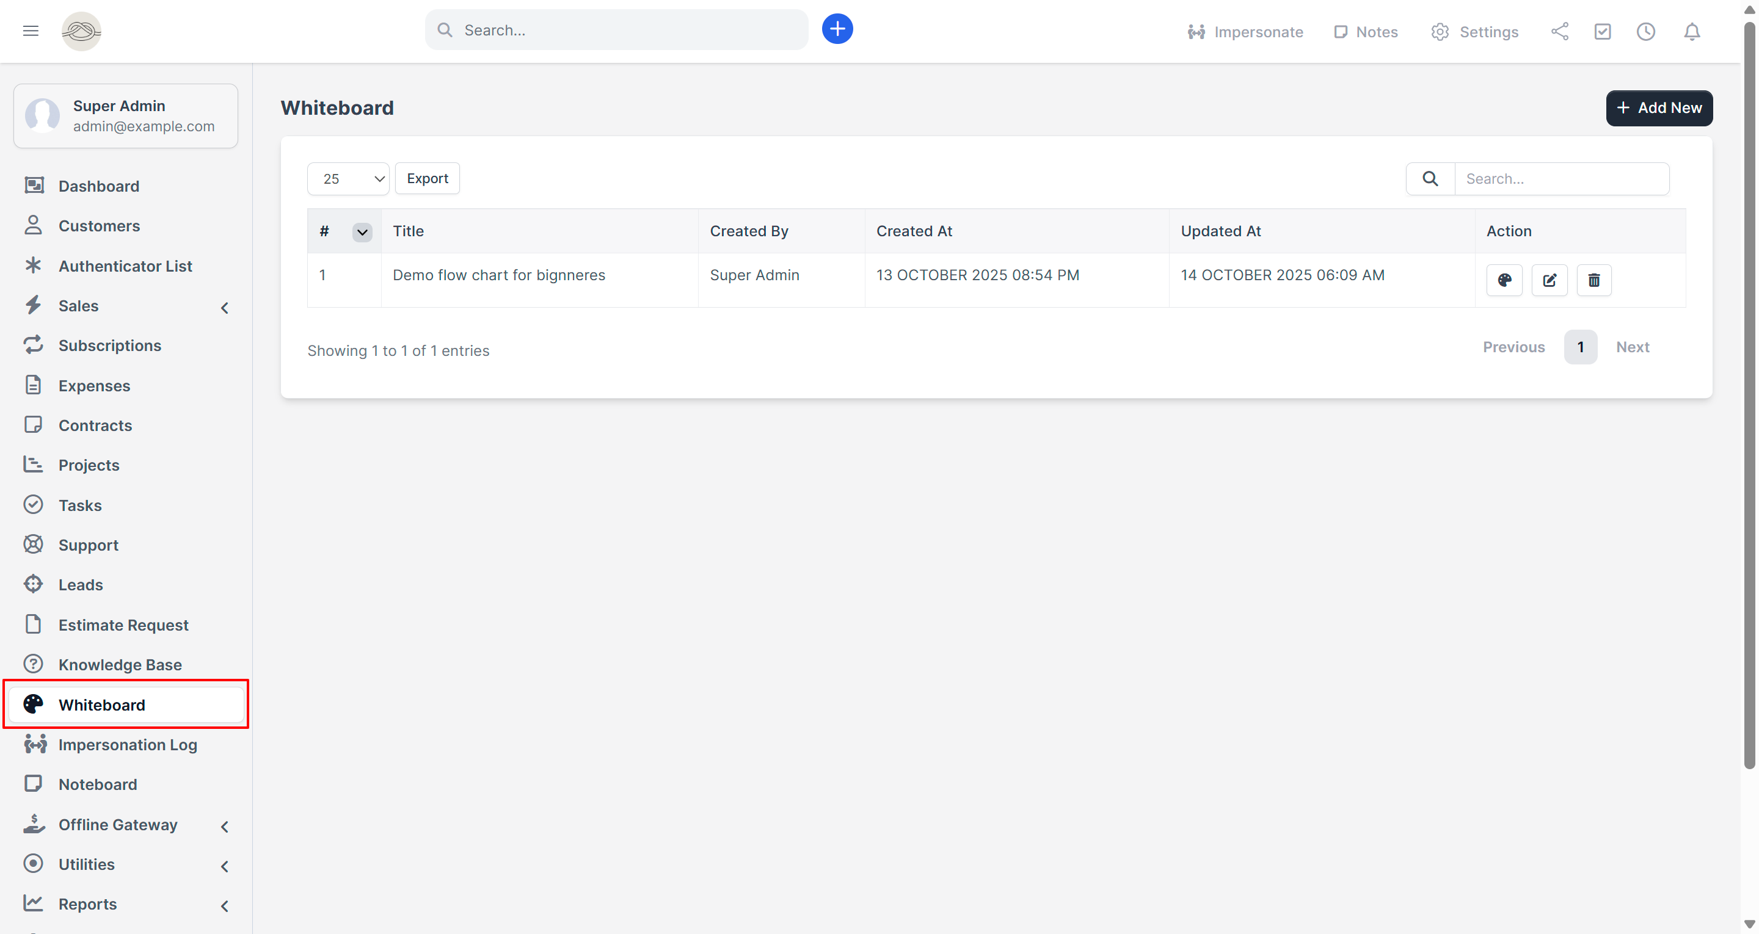Open whiteboard canvas via palette action icon

tap(1504, 280)
